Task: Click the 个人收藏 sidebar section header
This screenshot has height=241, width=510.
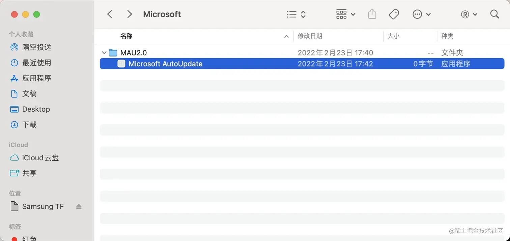Action: (21, 34)
